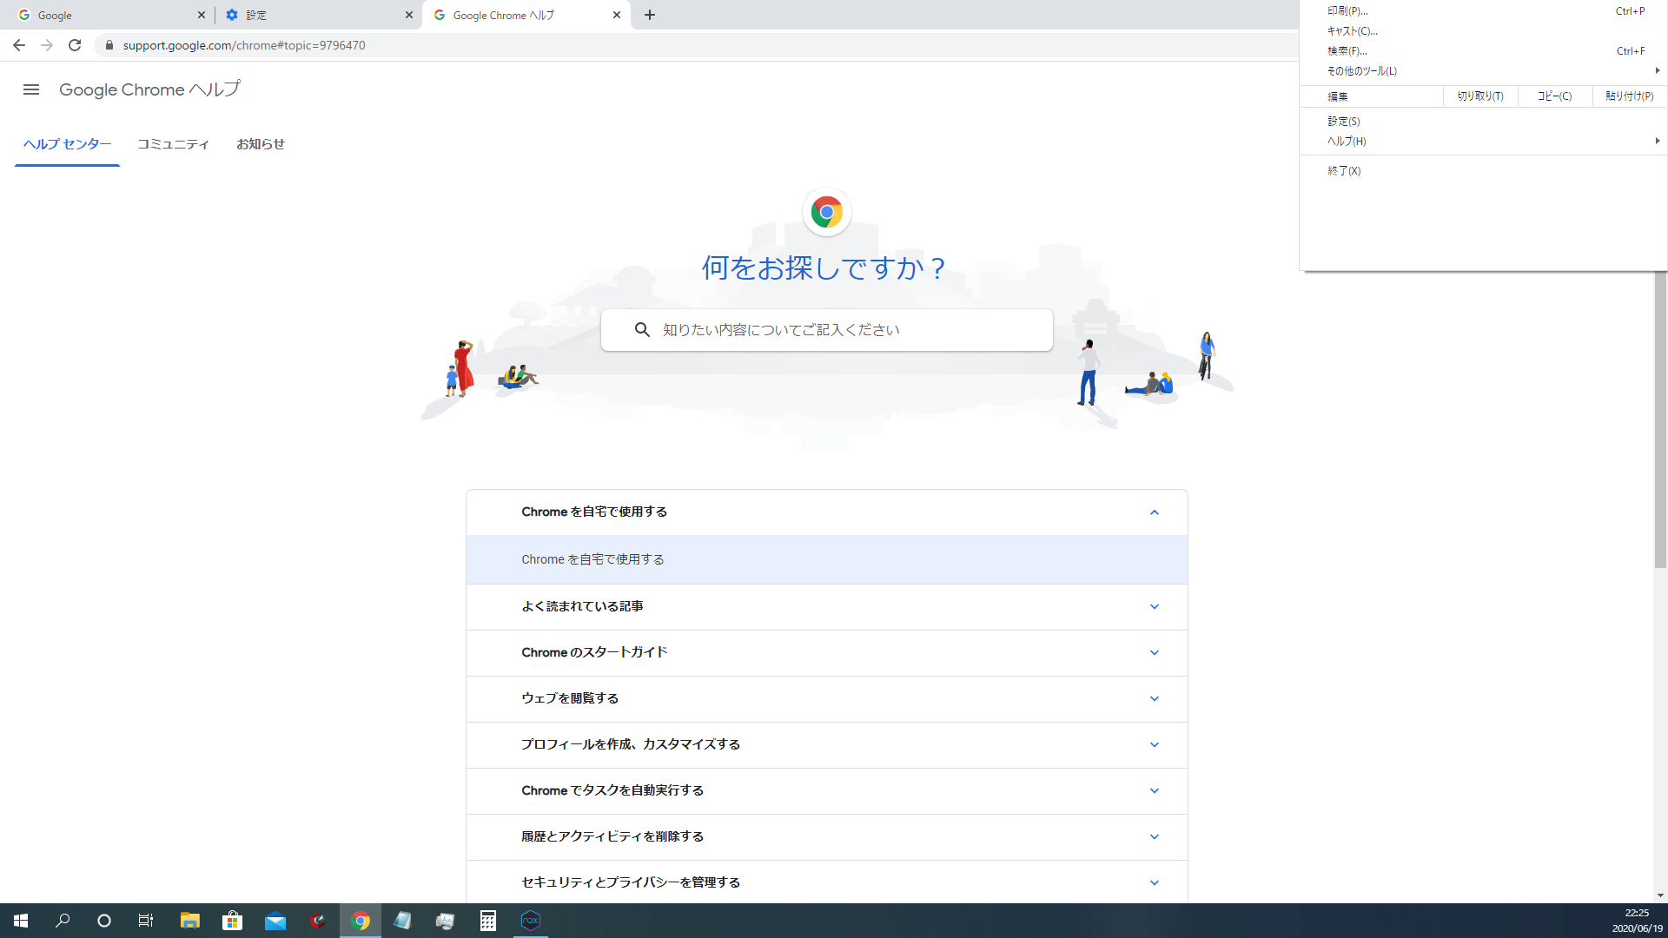
Task: Expand Chrome でタスクを自動実行する section
Action: tap(827, 791)
